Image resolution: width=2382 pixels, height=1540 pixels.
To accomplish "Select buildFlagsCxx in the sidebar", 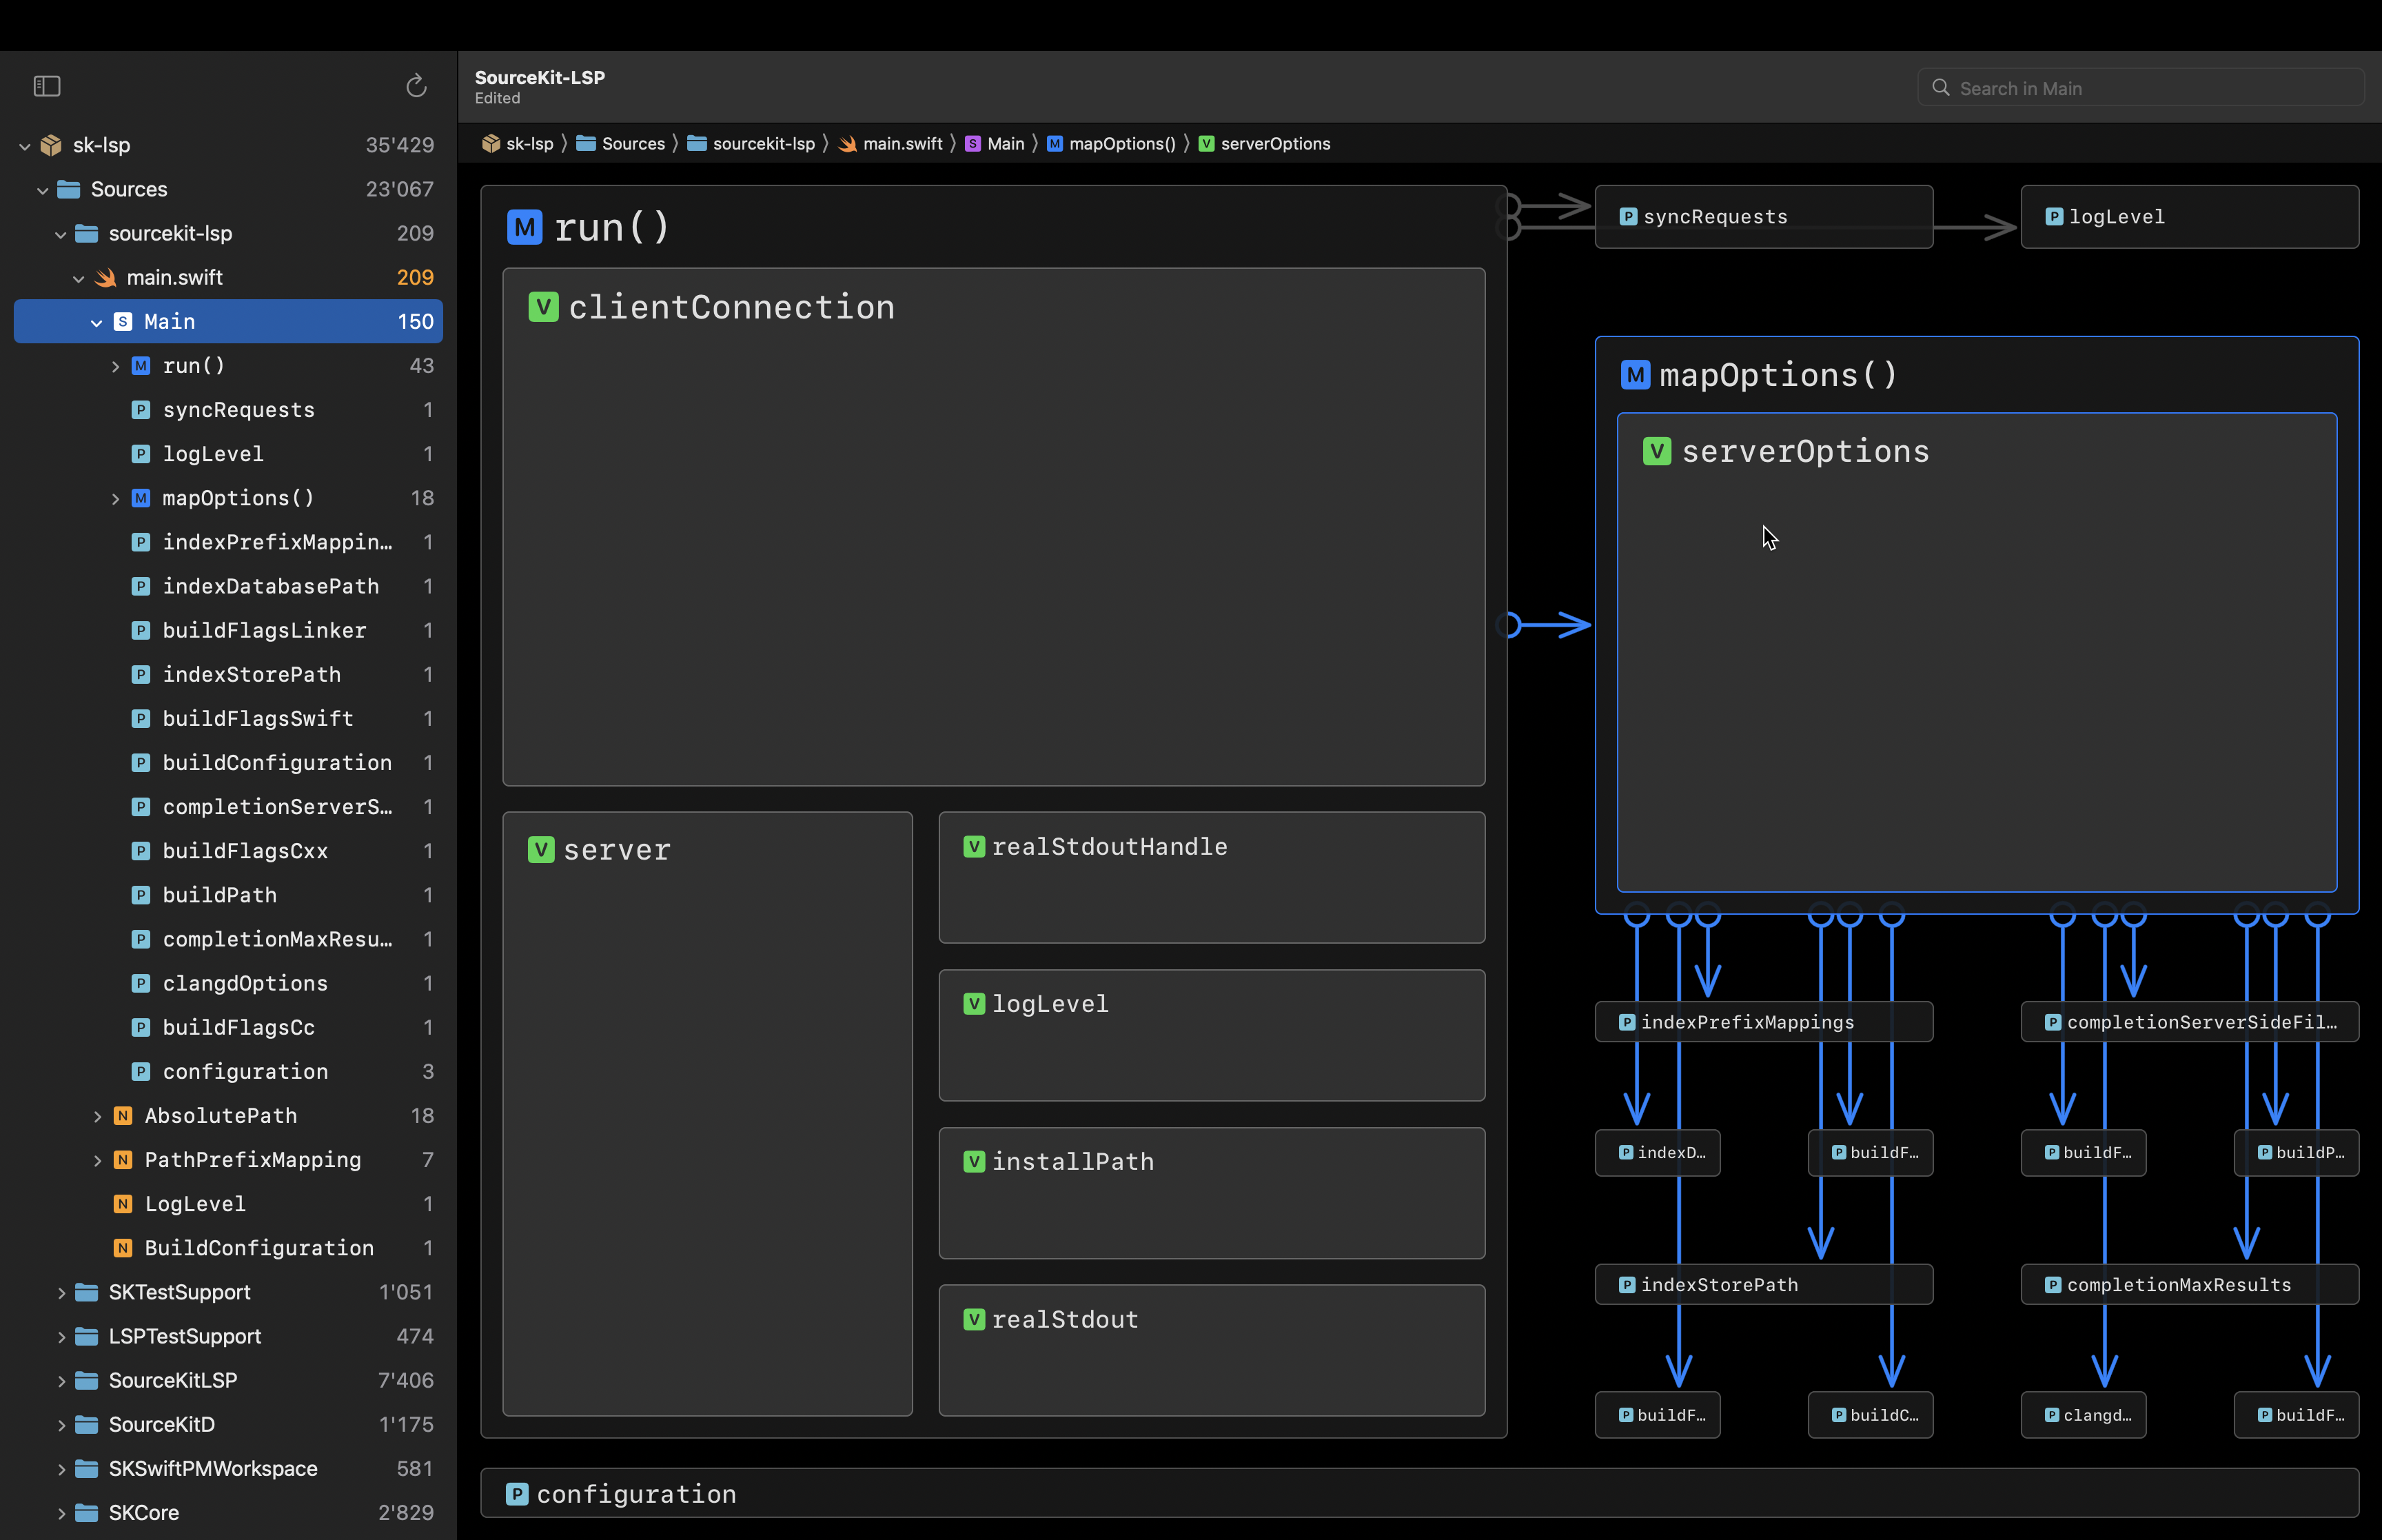I will [228, 851].
